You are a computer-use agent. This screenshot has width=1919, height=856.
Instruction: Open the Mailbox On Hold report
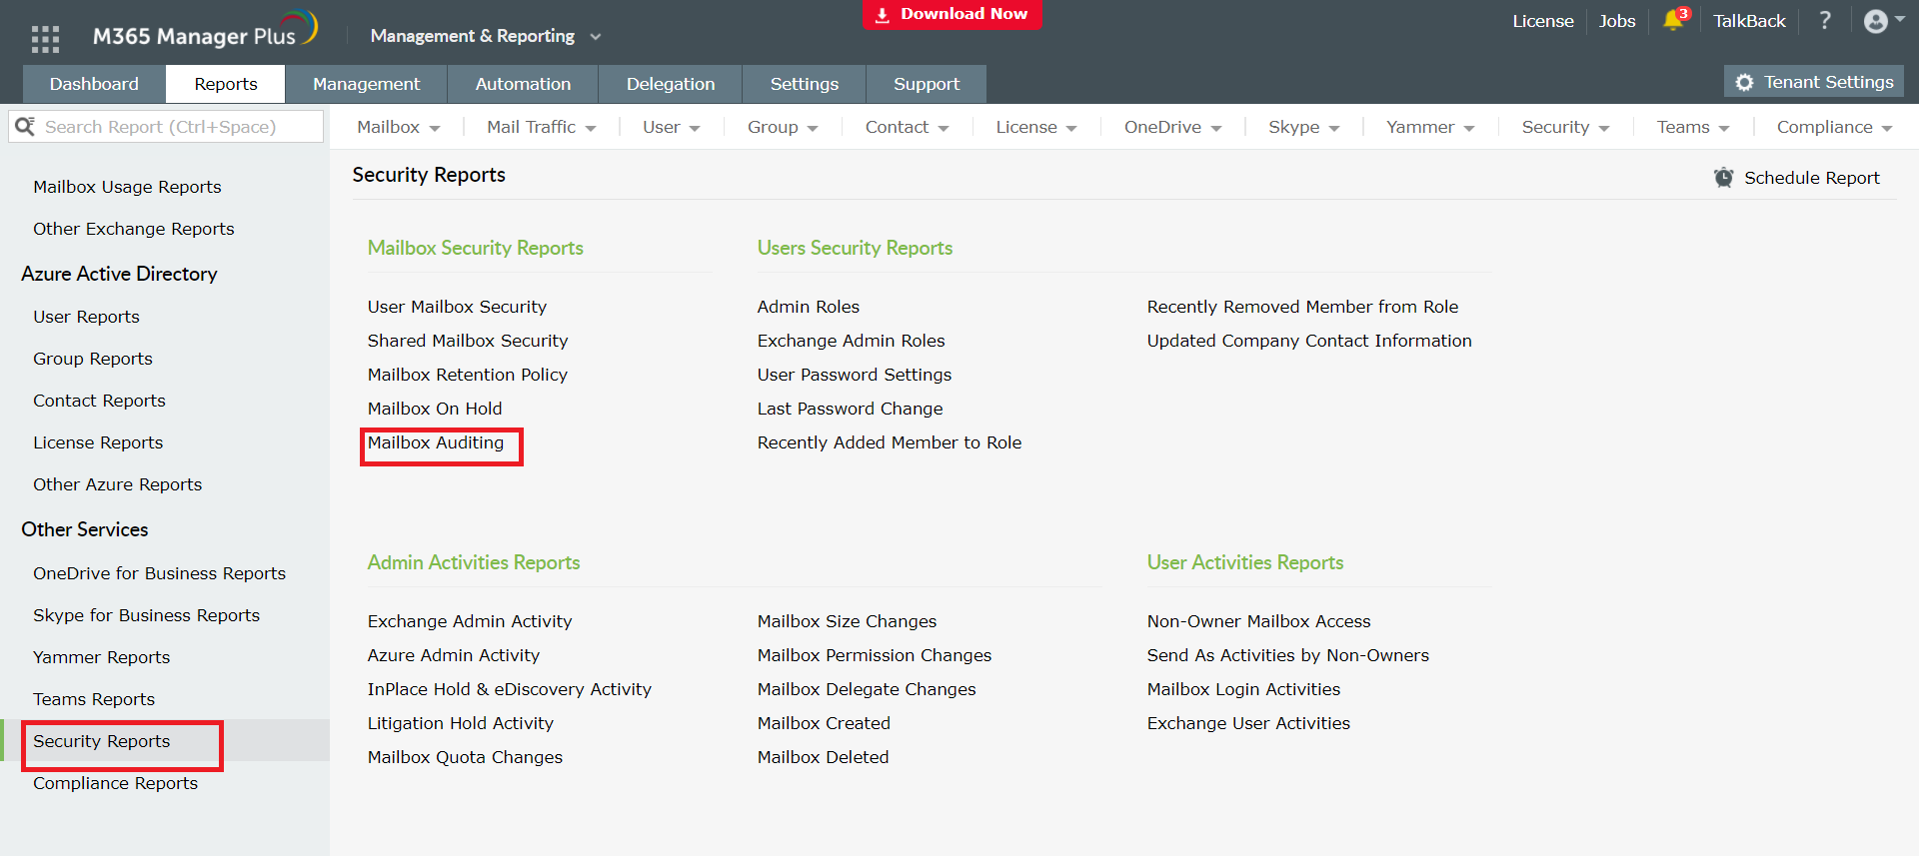(x=435, y=409)
